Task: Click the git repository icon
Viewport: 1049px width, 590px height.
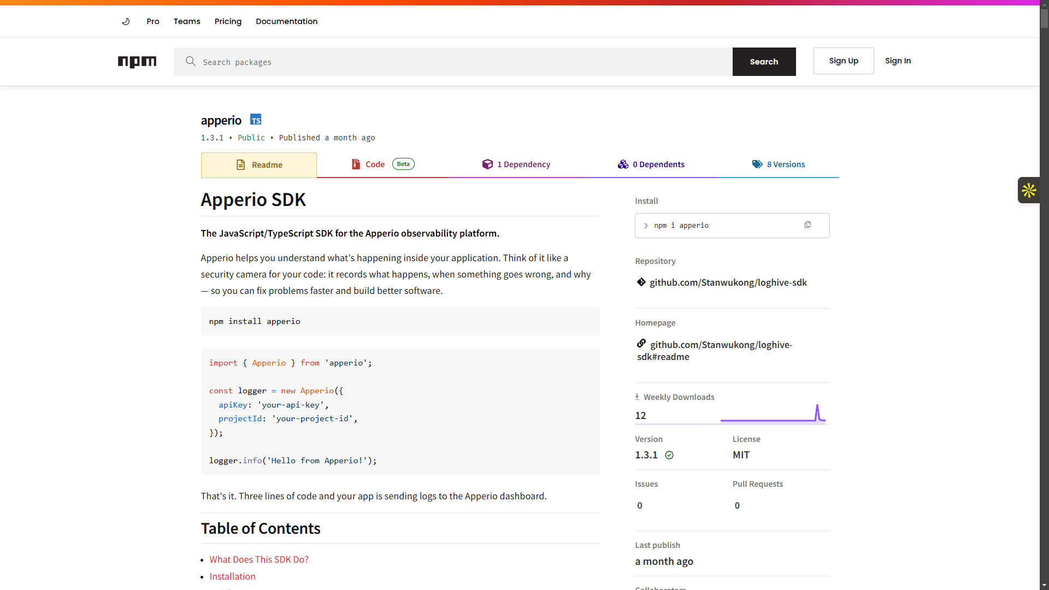Action: pos(641,282)
